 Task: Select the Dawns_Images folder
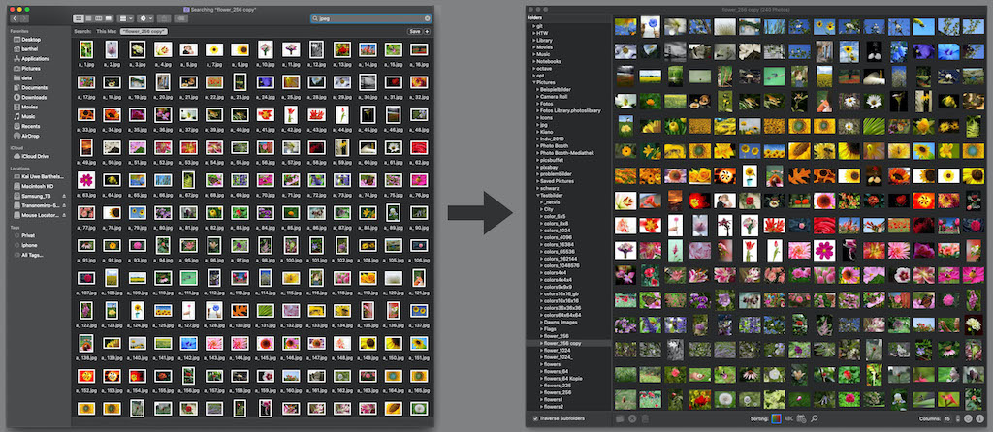(x=562, y=322)
